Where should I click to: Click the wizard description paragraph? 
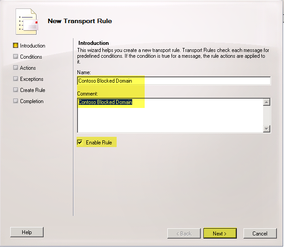pos(173,56)
